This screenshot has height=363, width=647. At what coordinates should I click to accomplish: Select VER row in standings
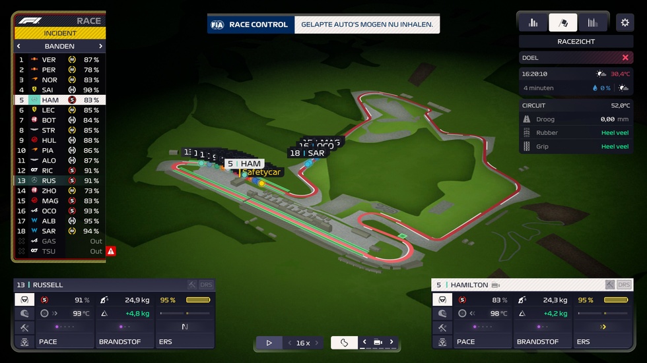coord(60,60)
